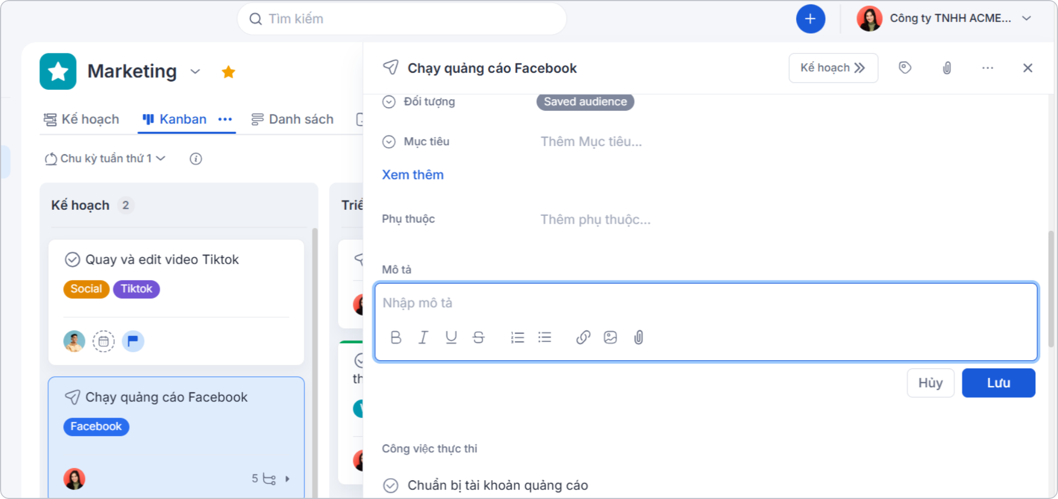Insert numbered list in description

pos(517,337)
